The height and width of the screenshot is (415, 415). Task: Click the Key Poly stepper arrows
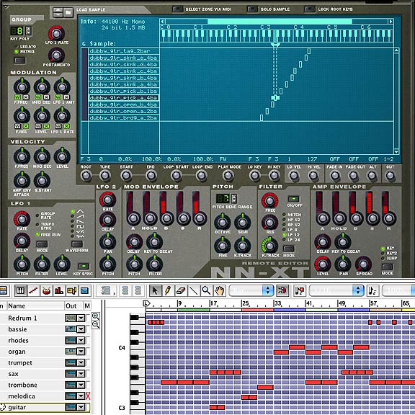tap(28, 31)
